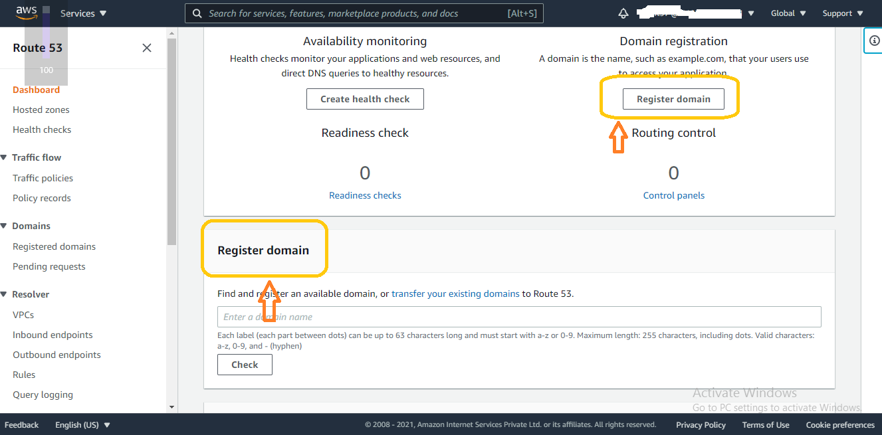Open the Global region selector

click(x=788, y=13)
